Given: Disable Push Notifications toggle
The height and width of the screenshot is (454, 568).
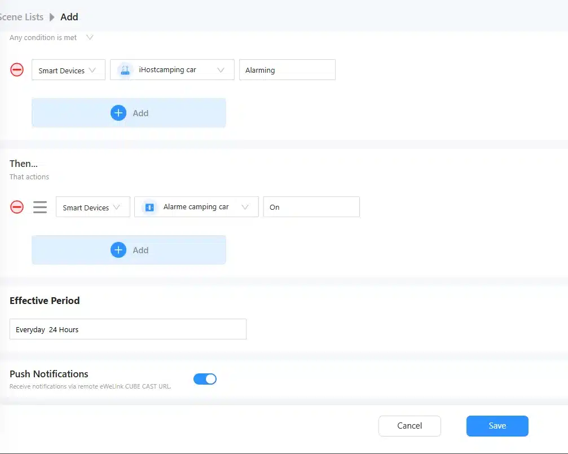Looking at the screenshot, I should (x=205, y=379).
